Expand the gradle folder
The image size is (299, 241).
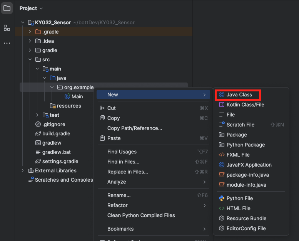pyautogui.click(x=30, y=50)
